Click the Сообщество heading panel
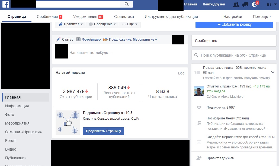279x166 pixels. point(234,41)
